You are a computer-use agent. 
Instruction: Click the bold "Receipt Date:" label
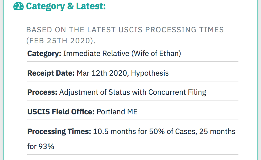coord(51,73)
